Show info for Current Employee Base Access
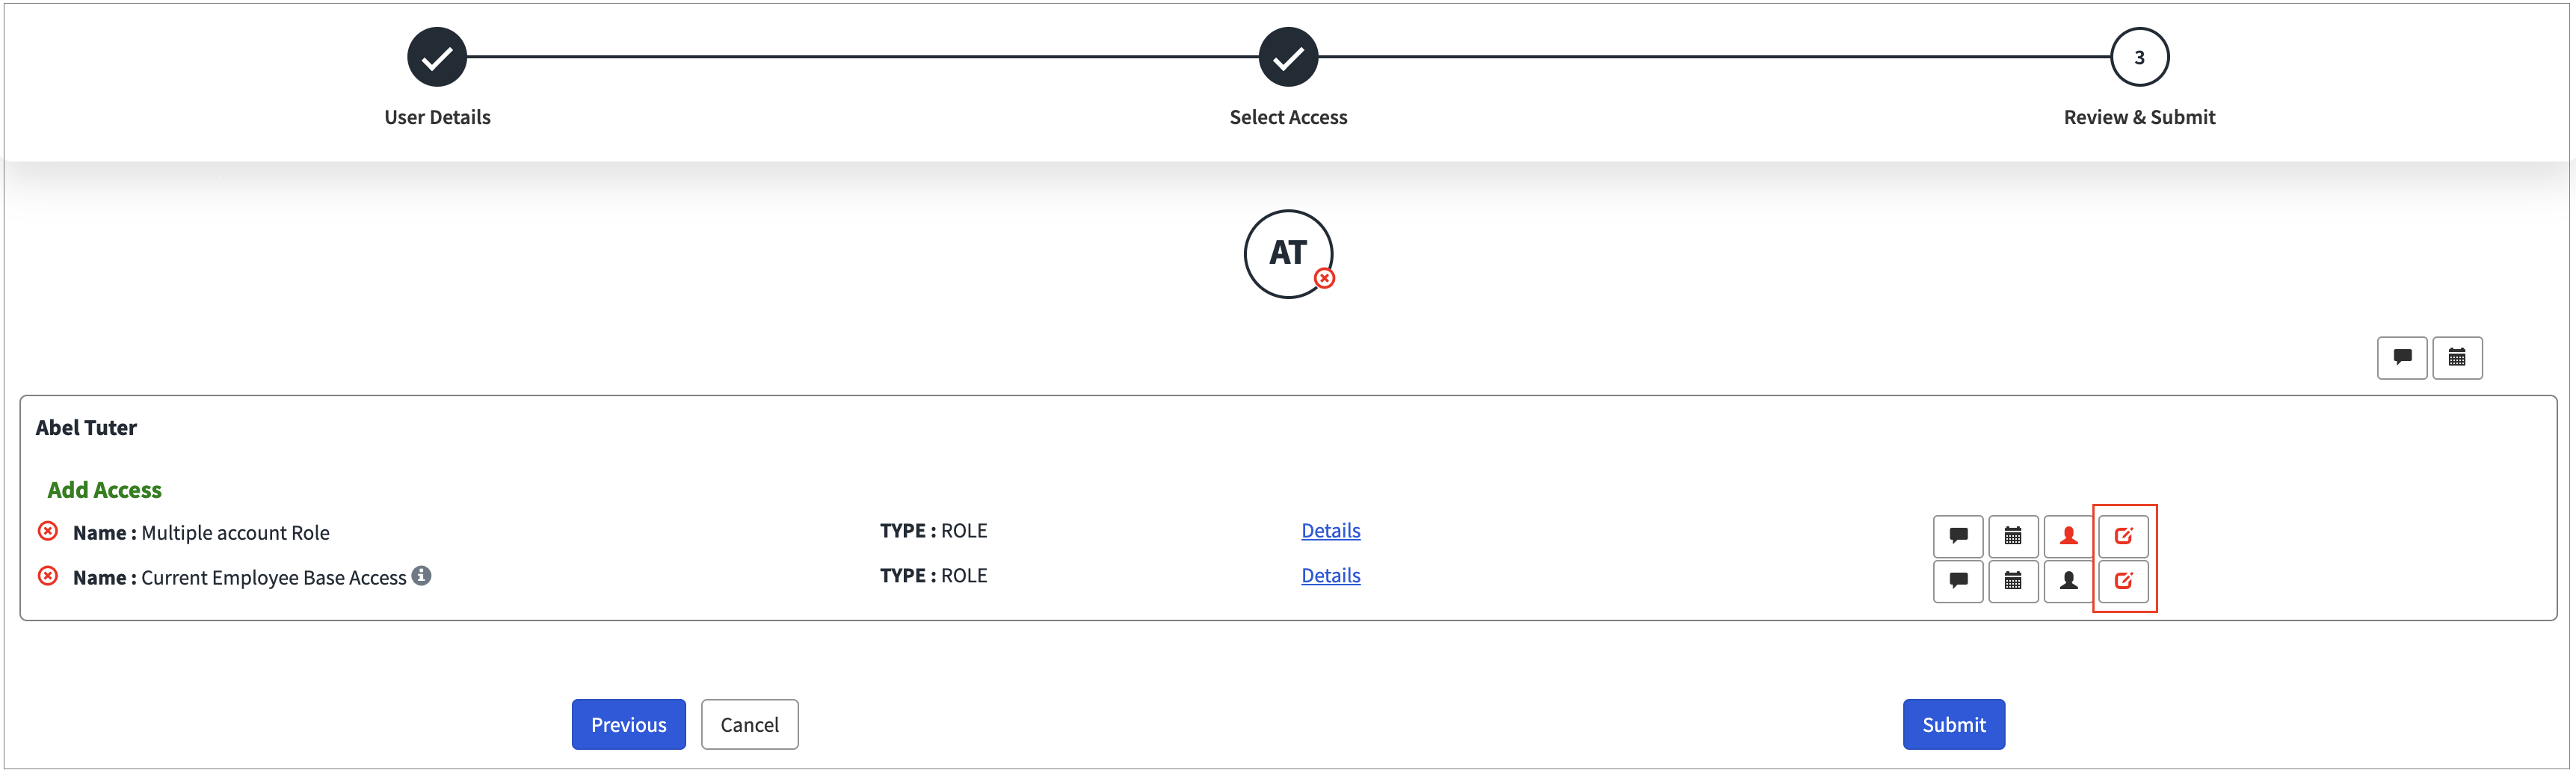The height and width of the screenshot is (770, 2576). [x=422, y=575]
